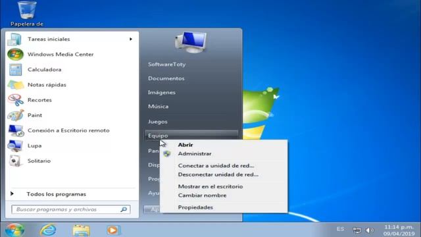Screen dimensions: 421x237
Task: Open Juegos link
Action: click(x=158, y=122)
